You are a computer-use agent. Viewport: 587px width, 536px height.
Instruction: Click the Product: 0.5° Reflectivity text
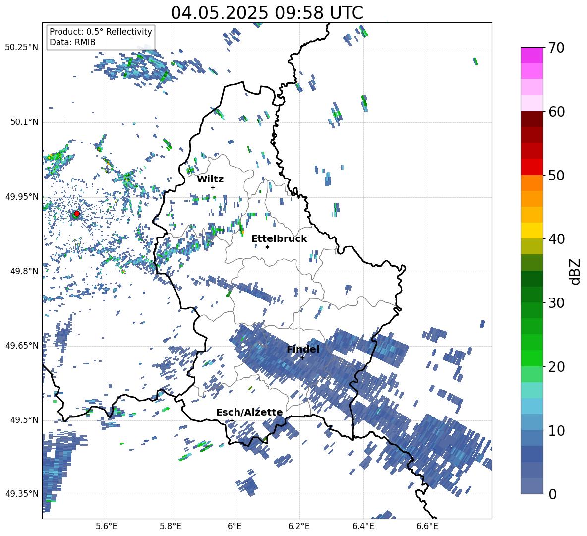tap(101, 31)
